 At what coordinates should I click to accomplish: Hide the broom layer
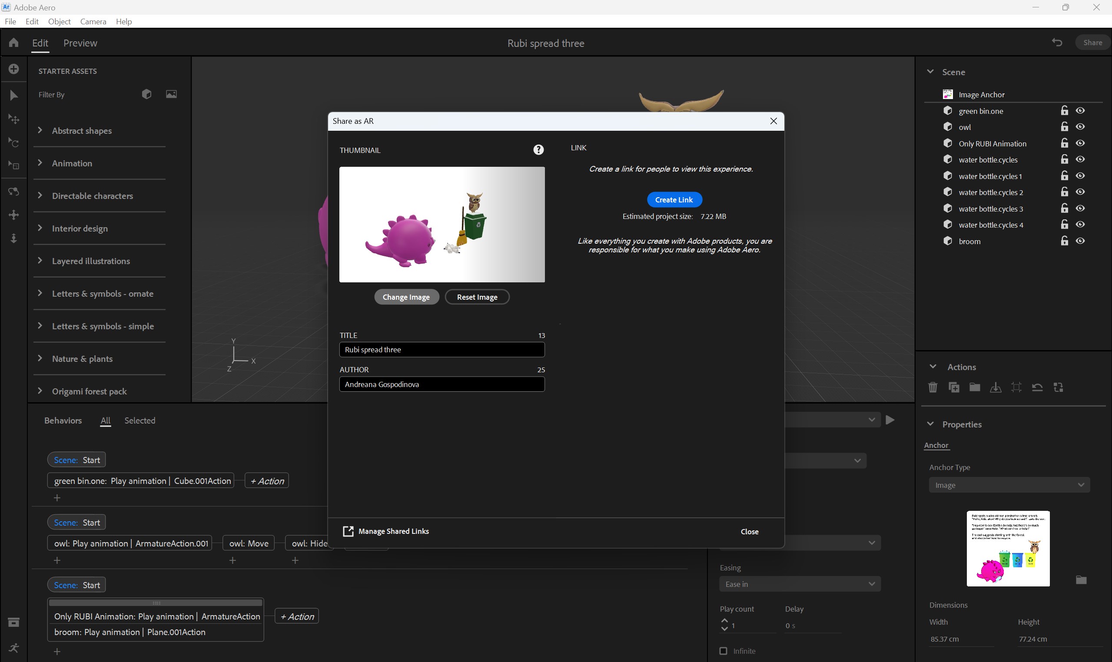tap(1080, 241)
